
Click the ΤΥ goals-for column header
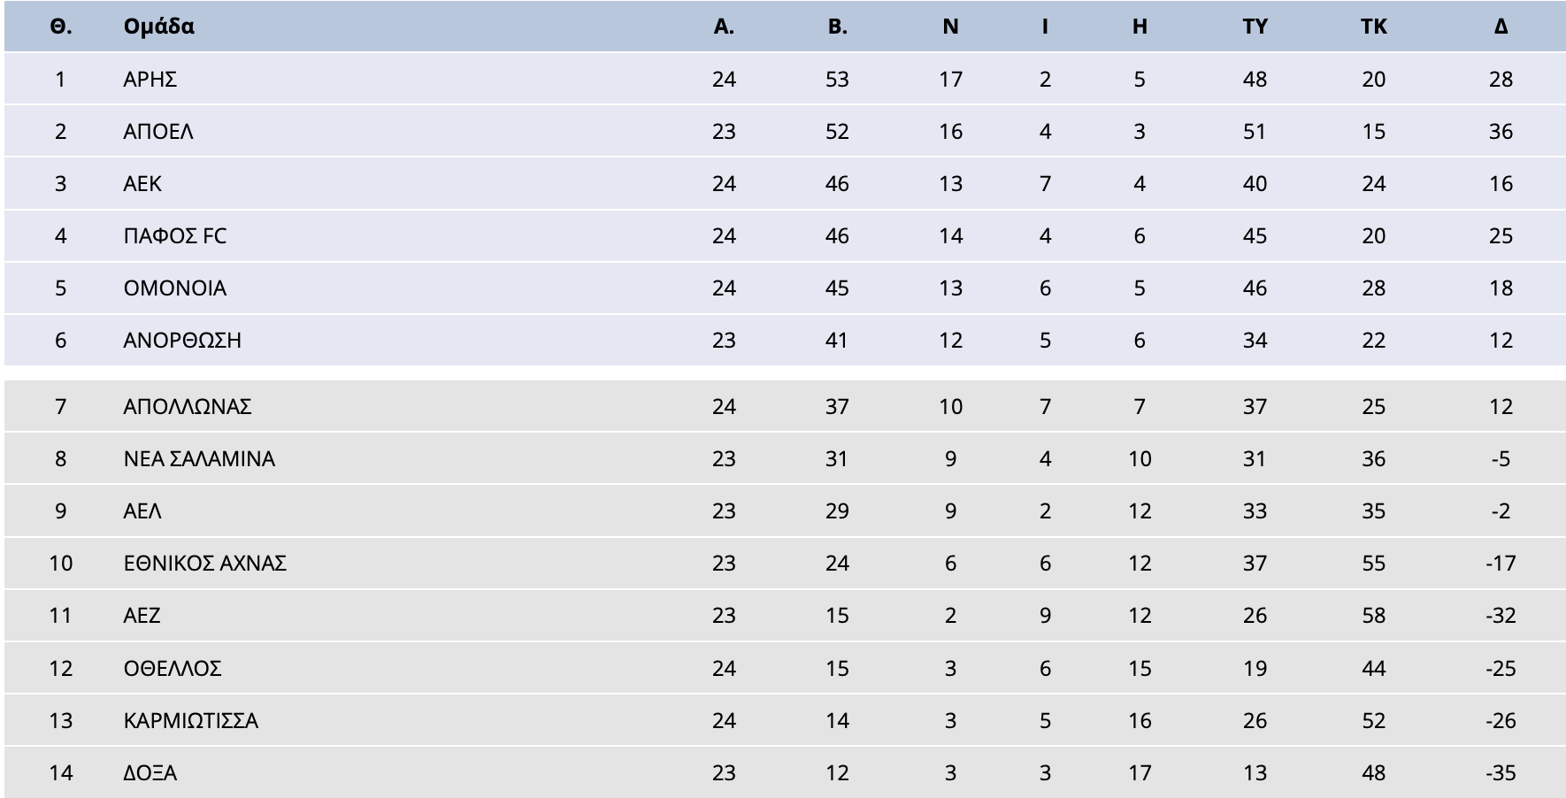pos(1255,27)
